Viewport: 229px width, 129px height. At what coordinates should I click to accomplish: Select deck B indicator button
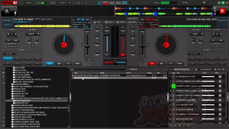pos(222,11)
